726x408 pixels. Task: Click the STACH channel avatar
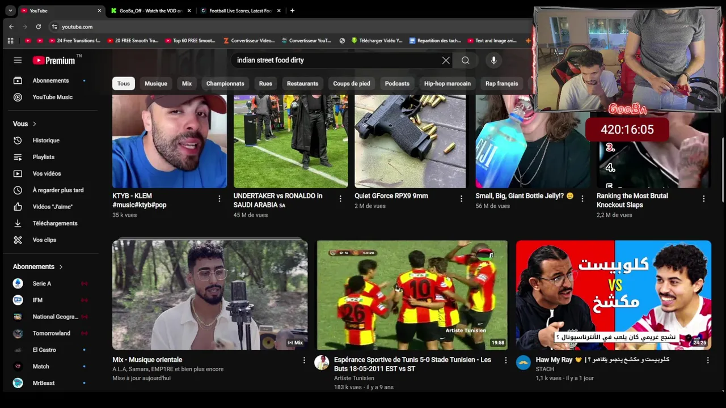click(523, 363)
